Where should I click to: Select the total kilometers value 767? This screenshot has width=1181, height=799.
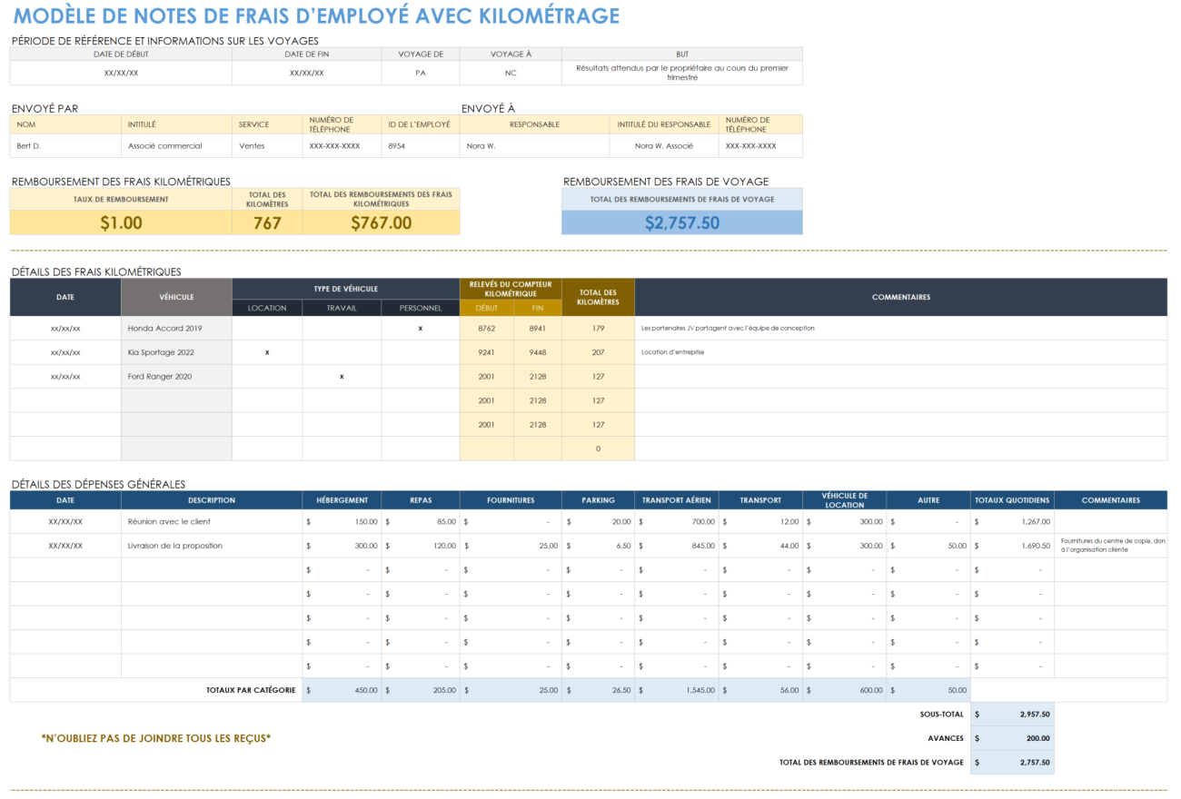point(267,222)
